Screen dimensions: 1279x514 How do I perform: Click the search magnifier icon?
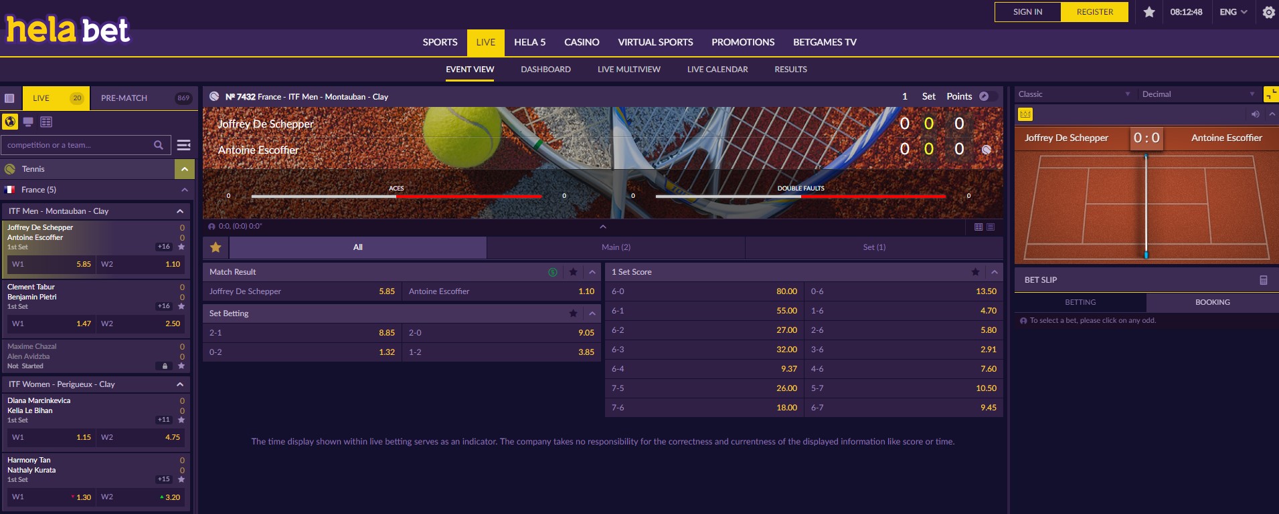(159, 145)
